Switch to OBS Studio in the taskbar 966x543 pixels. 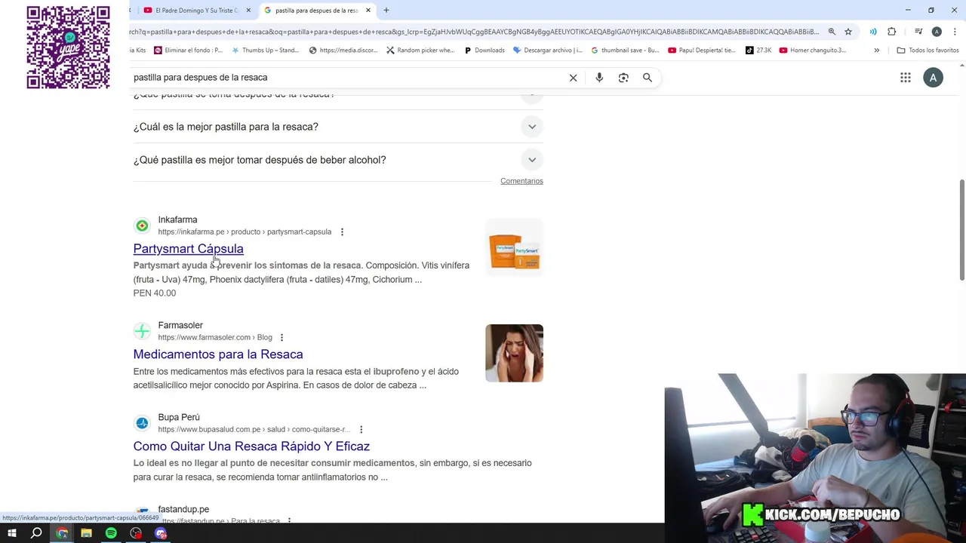[136, 533]
